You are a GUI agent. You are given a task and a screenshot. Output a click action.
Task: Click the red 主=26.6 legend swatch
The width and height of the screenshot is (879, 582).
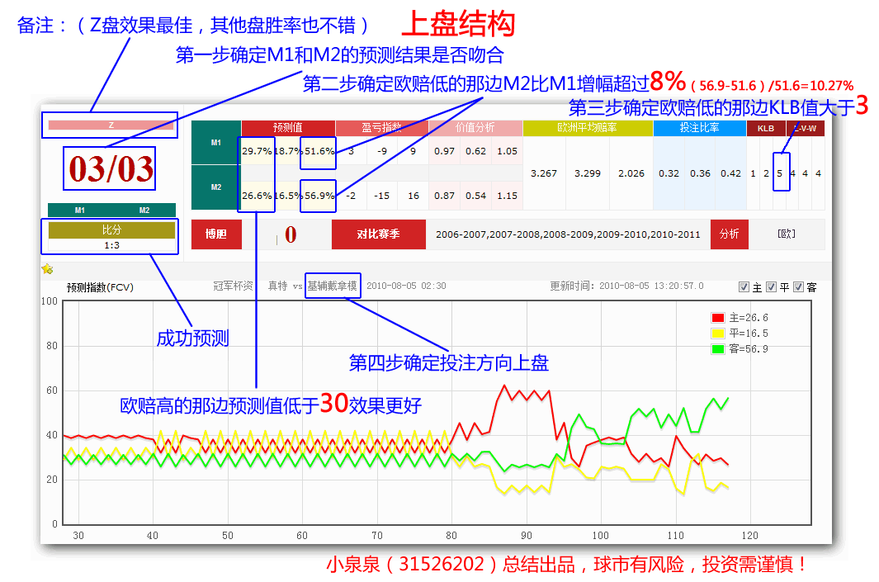coord(717,318)
